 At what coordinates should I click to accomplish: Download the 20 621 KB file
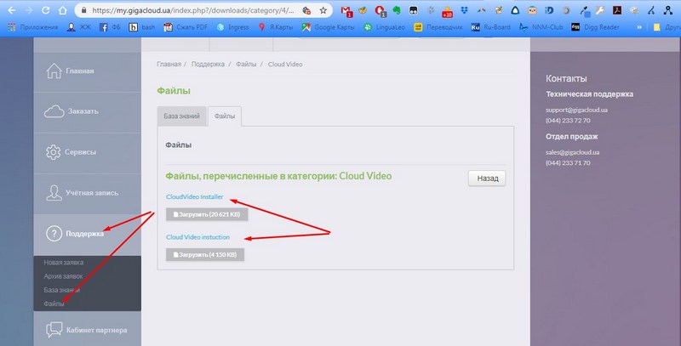pyautogui.click(x=207, y=214)
